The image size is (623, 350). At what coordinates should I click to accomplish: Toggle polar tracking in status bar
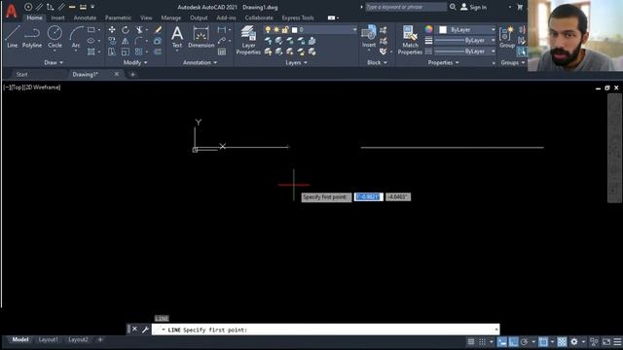point(524,341)
